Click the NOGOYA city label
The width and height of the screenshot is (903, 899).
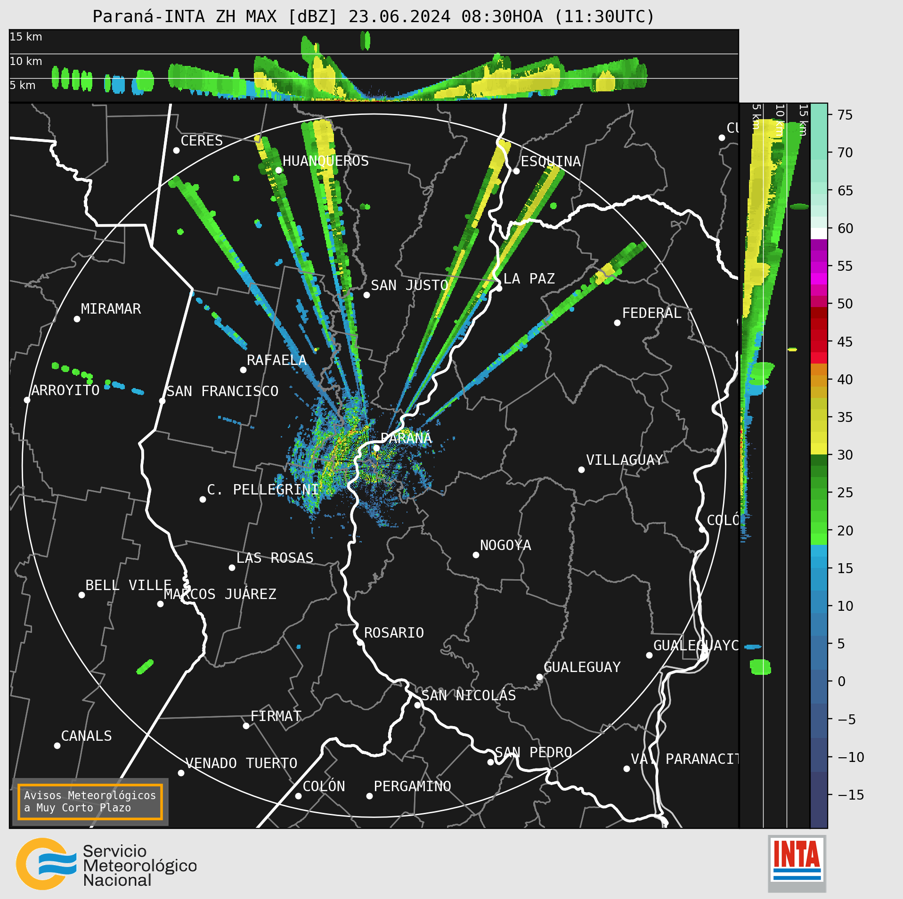505,545
